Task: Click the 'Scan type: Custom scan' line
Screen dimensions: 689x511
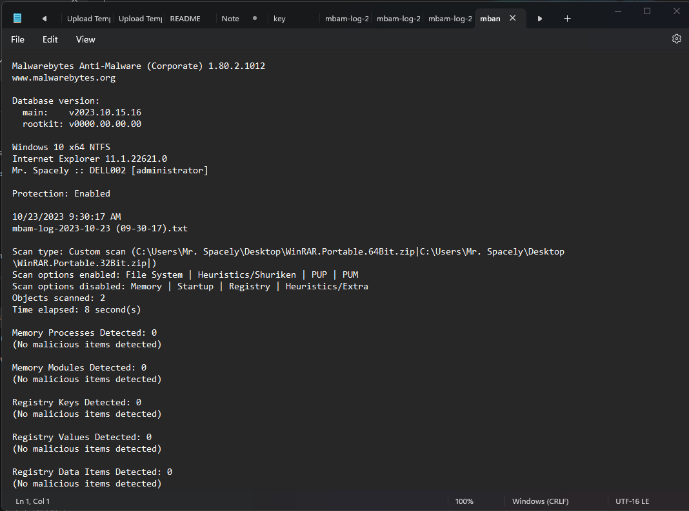Action: click(x=288, y=251)
